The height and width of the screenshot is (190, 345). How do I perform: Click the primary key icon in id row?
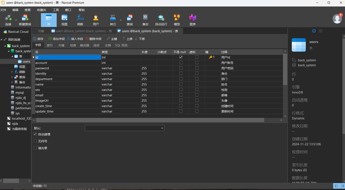point(210,57)
